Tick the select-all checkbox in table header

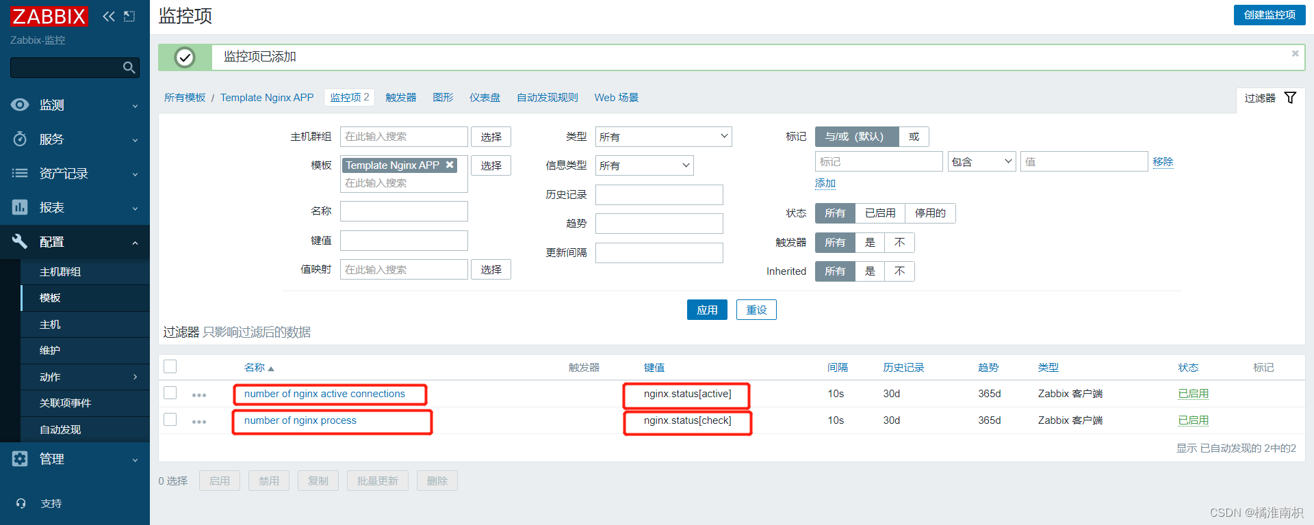click(170, 366)
